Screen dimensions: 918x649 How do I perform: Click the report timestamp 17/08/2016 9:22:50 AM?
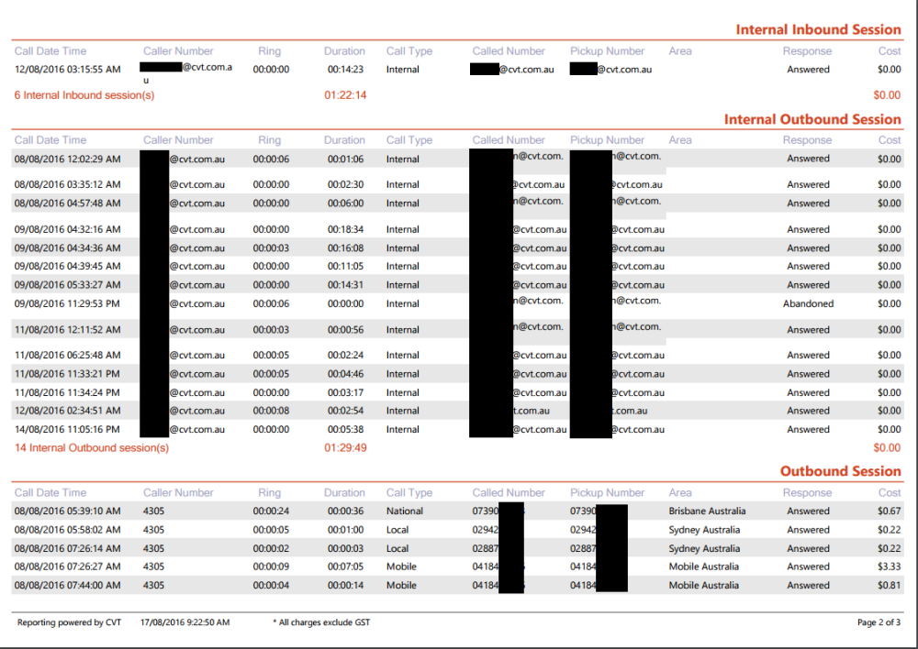[185, 622]
